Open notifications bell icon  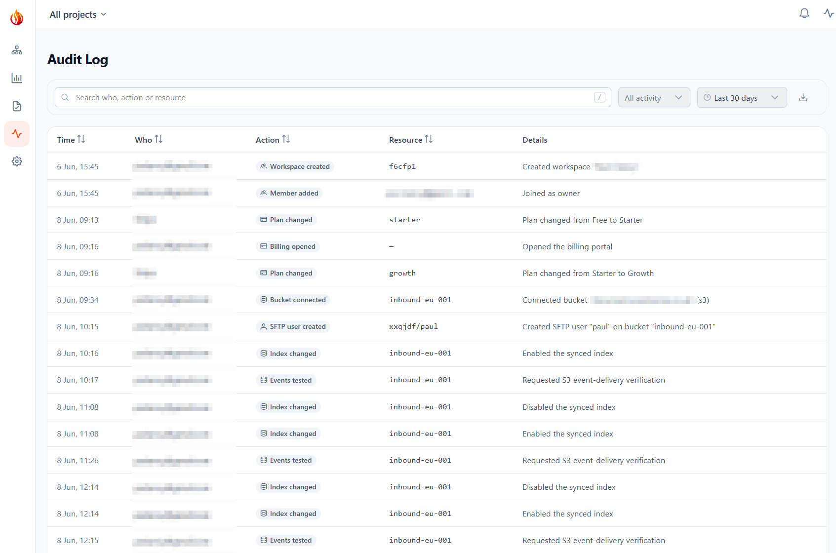click(x=804, y=13)
